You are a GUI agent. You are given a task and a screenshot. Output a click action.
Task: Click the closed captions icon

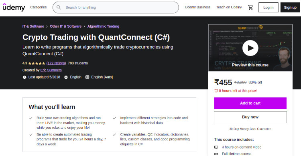(x=87, y=77)
